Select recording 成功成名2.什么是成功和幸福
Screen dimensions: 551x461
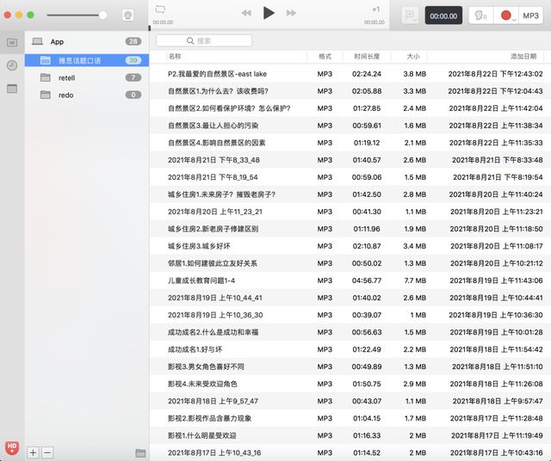[x=350, y=332]
